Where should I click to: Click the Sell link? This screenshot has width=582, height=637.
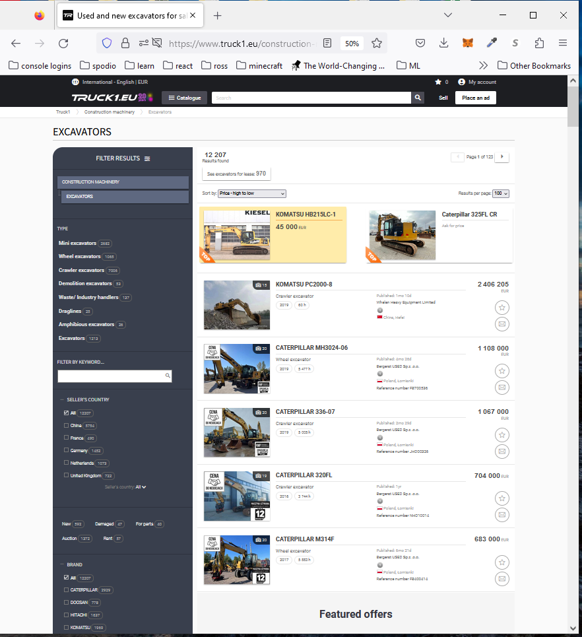click(443, 98)
